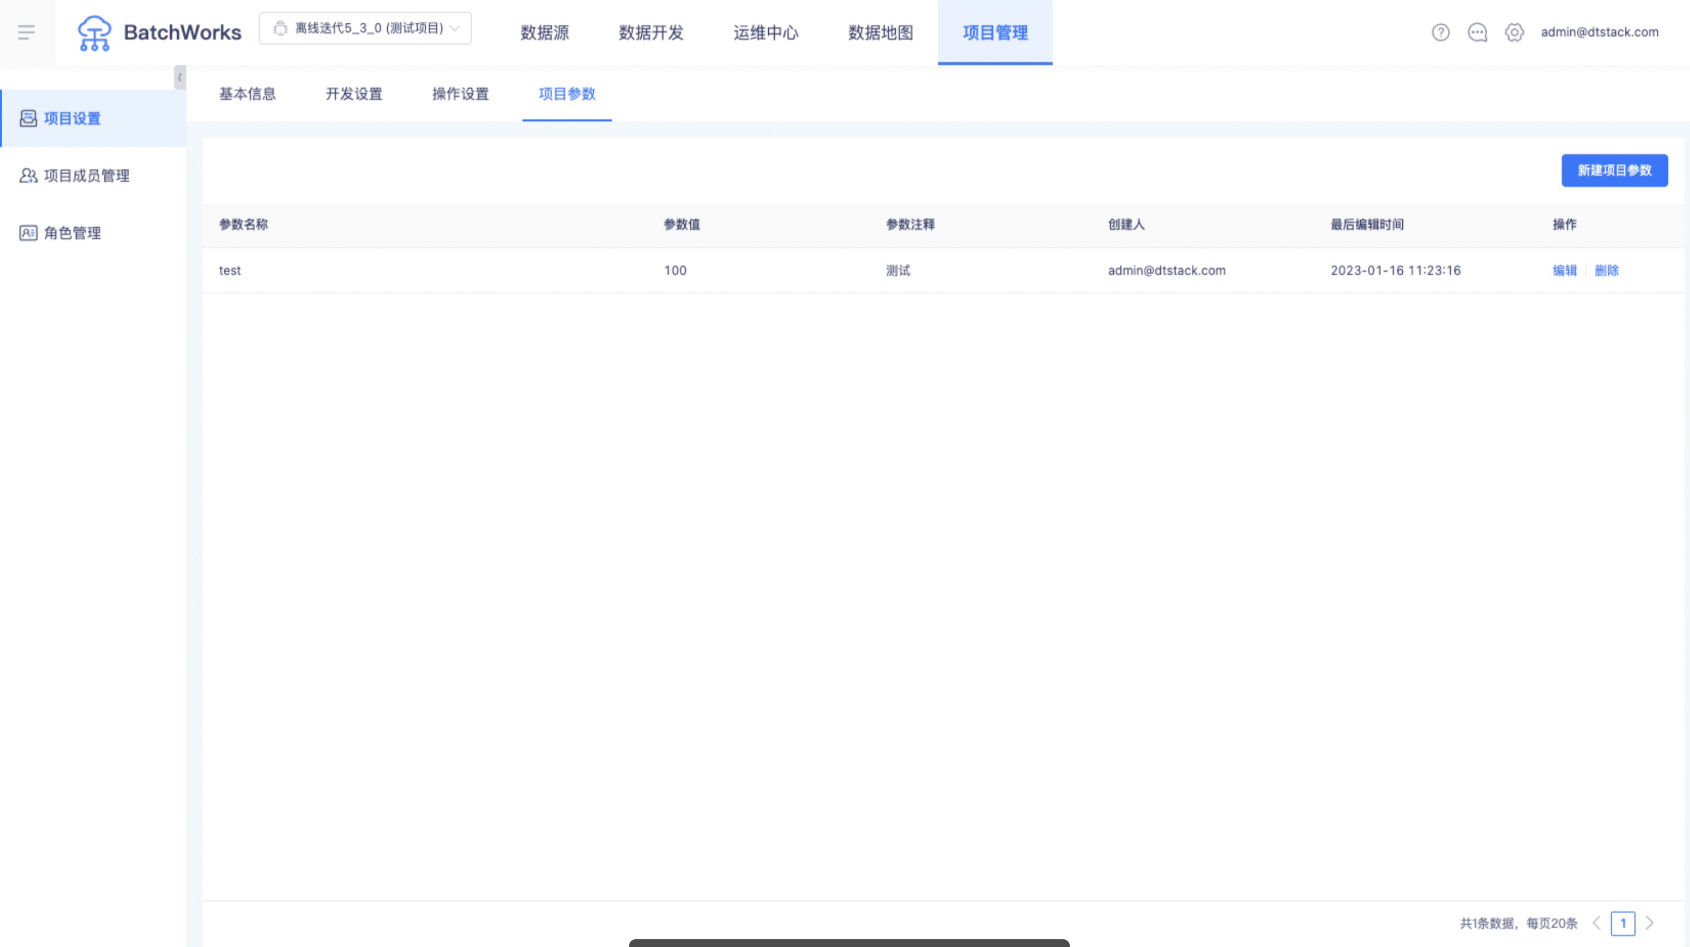The image size is (1690, 947).
Task: Open the help question mark icon
Action: 1441,32
